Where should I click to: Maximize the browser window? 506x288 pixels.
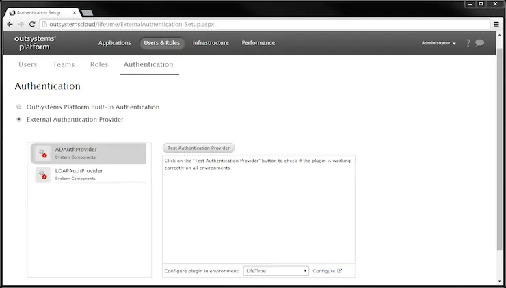(481, 4)
